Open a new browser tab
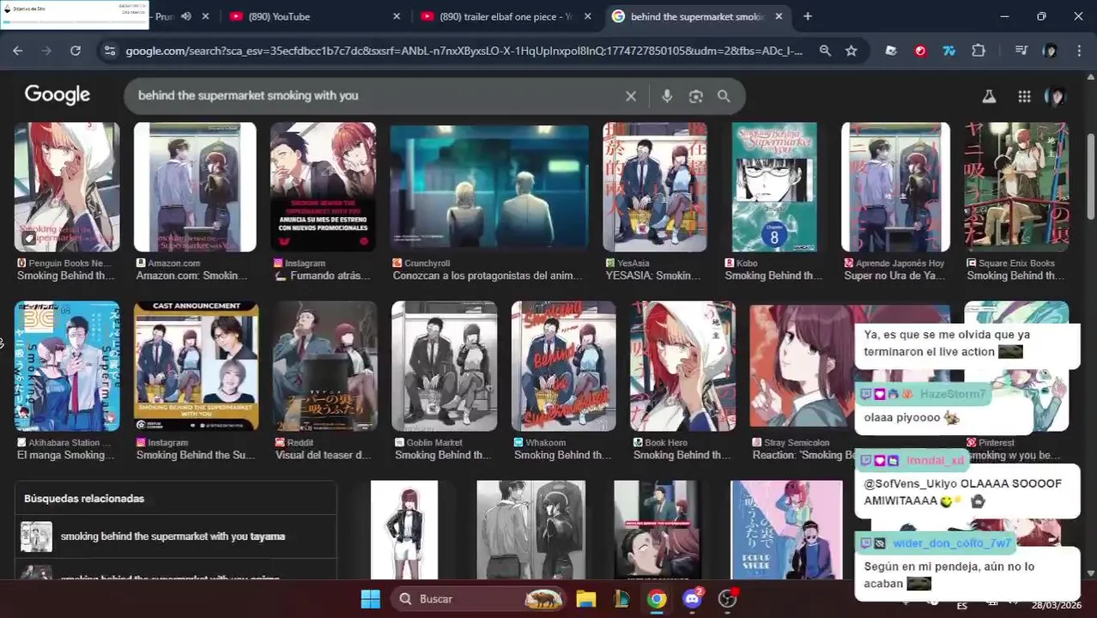Screen dimensions: 1097x618 (807, 16)
